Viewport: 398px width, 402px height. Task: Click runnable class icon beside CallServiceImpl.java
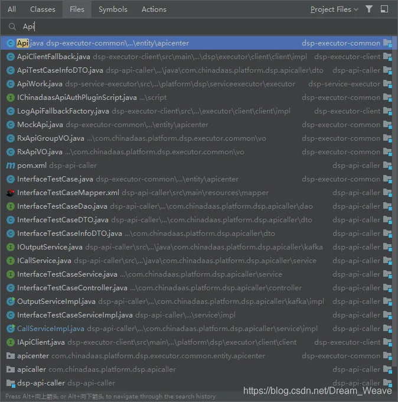coord(11,329)
